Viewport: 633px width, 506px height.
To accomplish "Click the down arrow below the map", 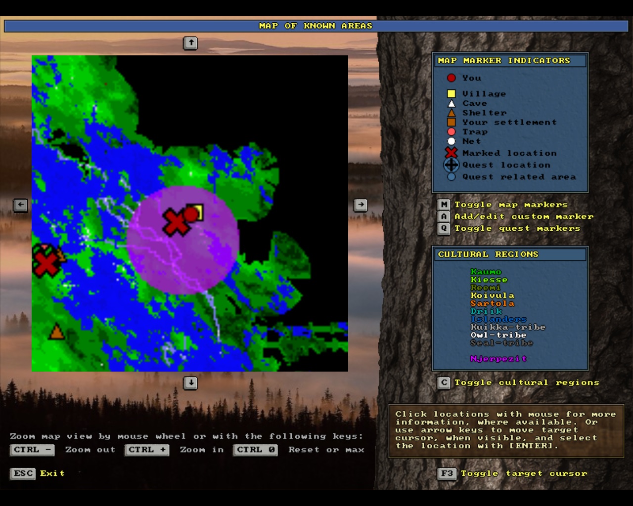I will pos(190,383).
